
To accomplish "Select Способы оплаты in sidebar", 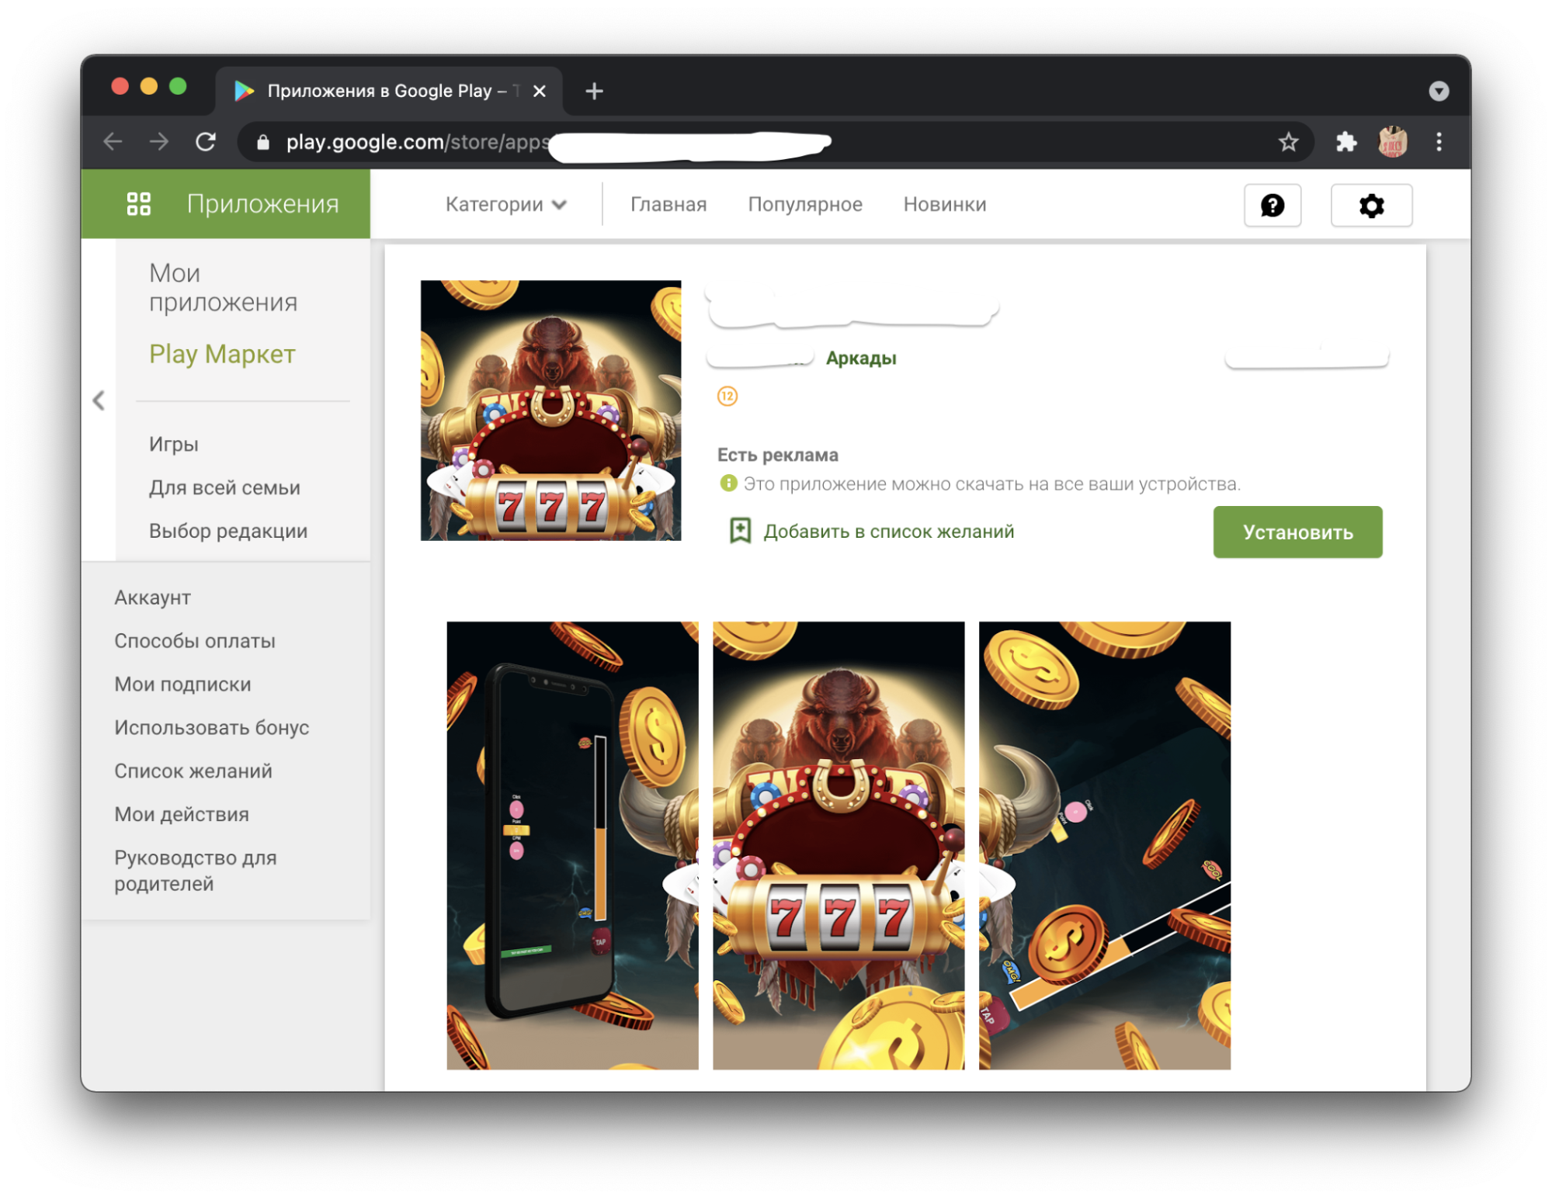I will click(x=195, y=641).
